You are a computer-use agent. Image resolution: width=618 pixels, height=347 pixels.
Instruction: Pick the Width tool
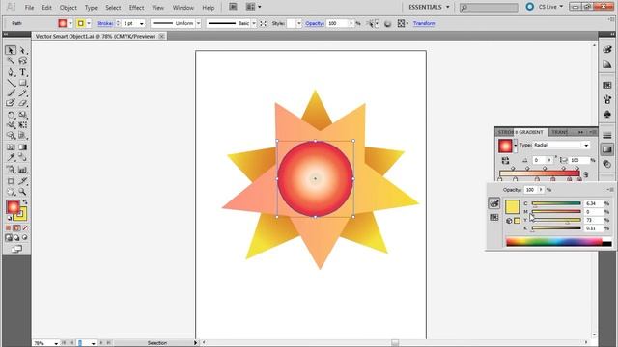pyautogui.click(x=11, y=125)
